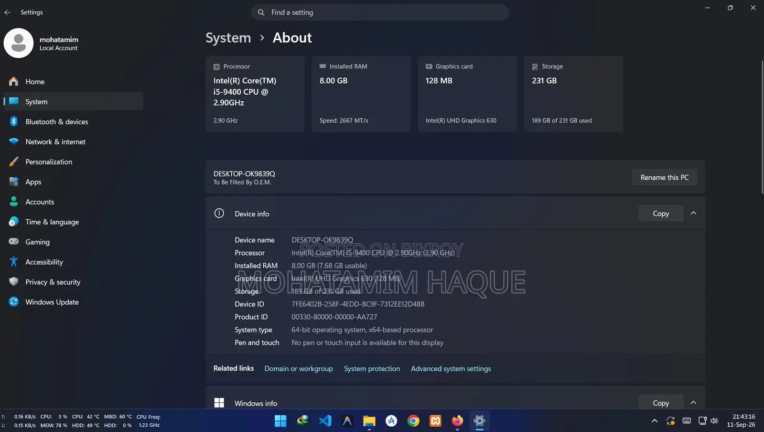764x432 pixels.
Task: Copy the Device info details
Action: (661, 214)
